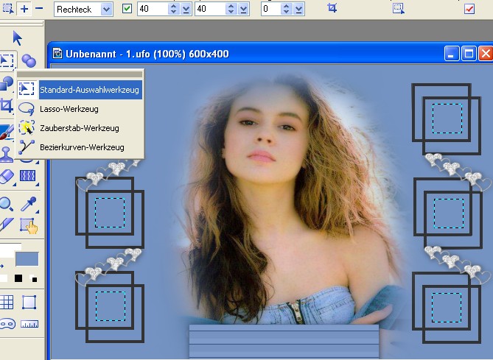This screenshot has height=360, width=493.
Task: Click the 0 value input field
Action: [271, 9]
